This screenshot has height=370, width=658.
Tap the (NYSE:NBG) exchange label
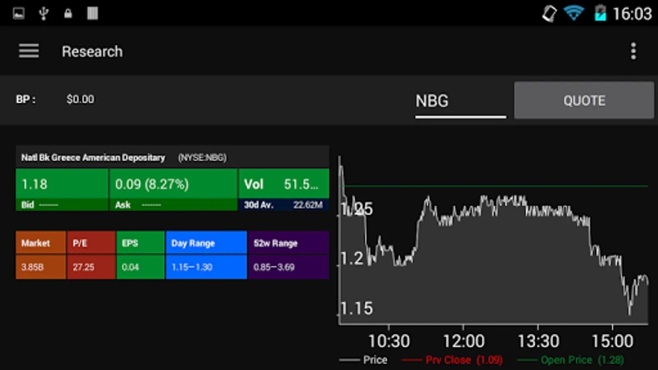202,157
